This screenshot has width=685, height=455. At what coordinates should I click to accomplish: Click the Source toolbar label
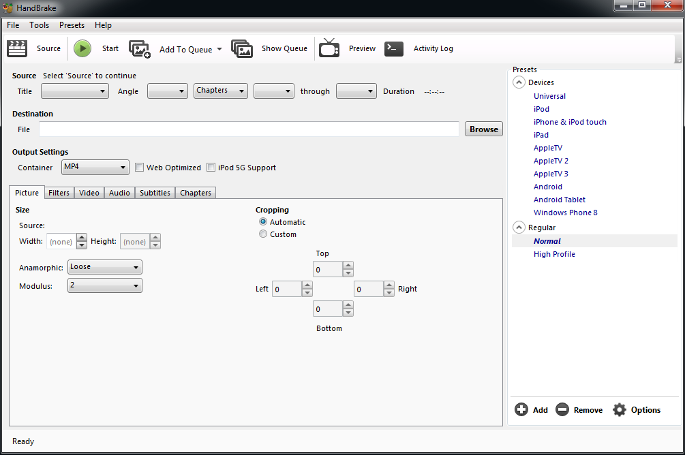(48, 48)
